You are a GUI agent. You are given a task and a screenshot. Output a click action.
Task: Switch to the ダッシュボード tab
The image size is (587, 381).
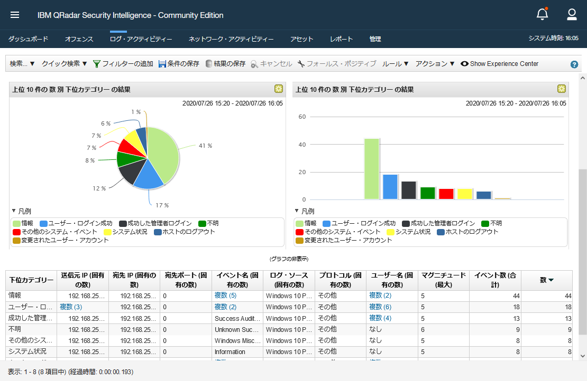[x=28, y=39]
